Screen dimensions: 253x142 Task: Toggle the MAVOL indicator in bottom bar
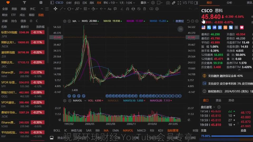click(x=128, y=130)
